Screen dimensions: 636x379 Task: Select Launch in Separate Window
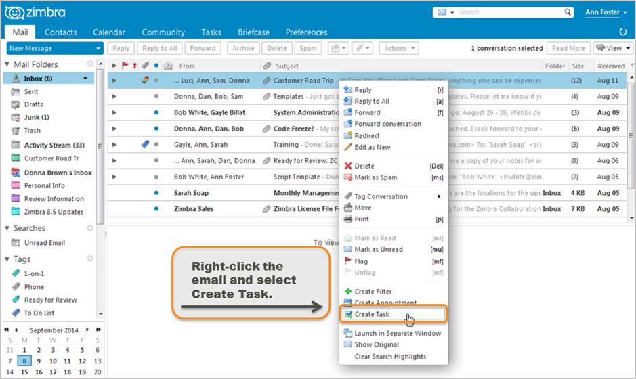(393, 333)
